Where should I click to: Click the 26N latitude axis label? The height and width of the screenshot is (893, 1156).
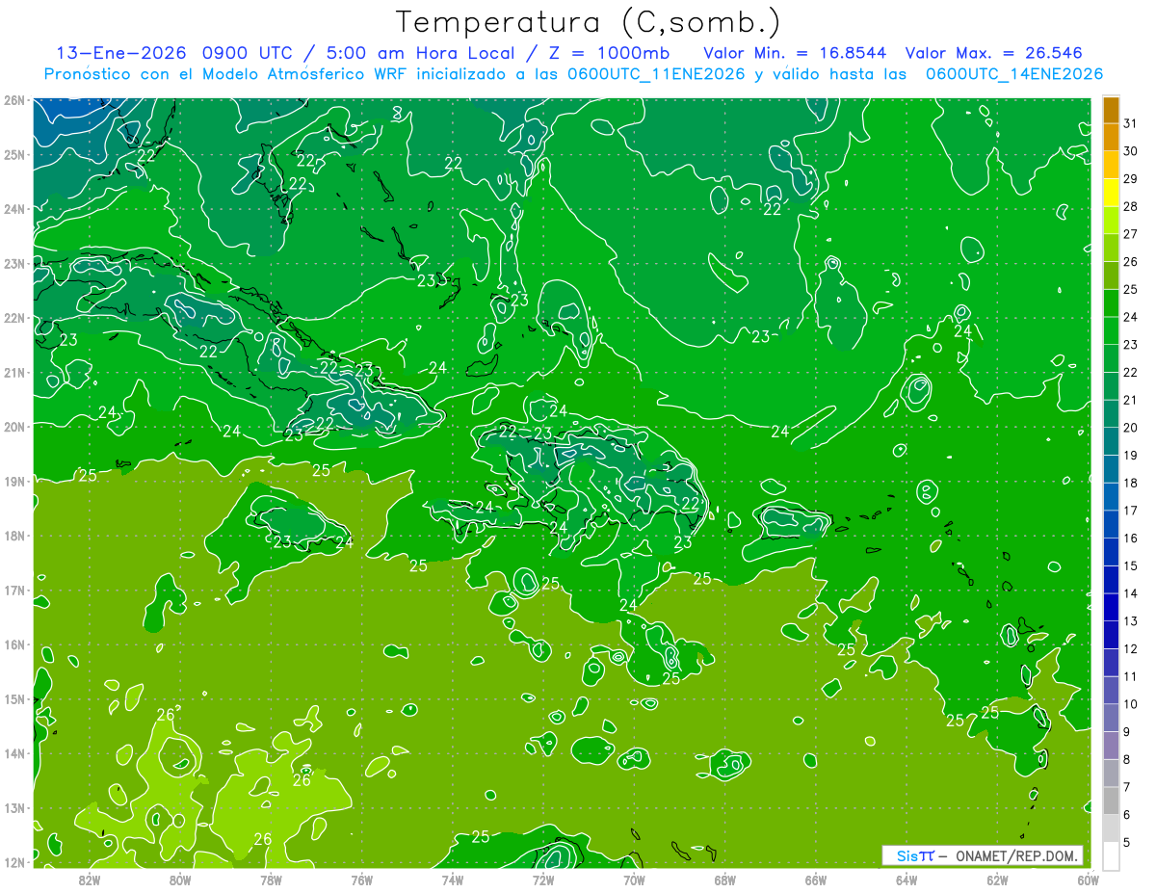click(x=13, y=100)
